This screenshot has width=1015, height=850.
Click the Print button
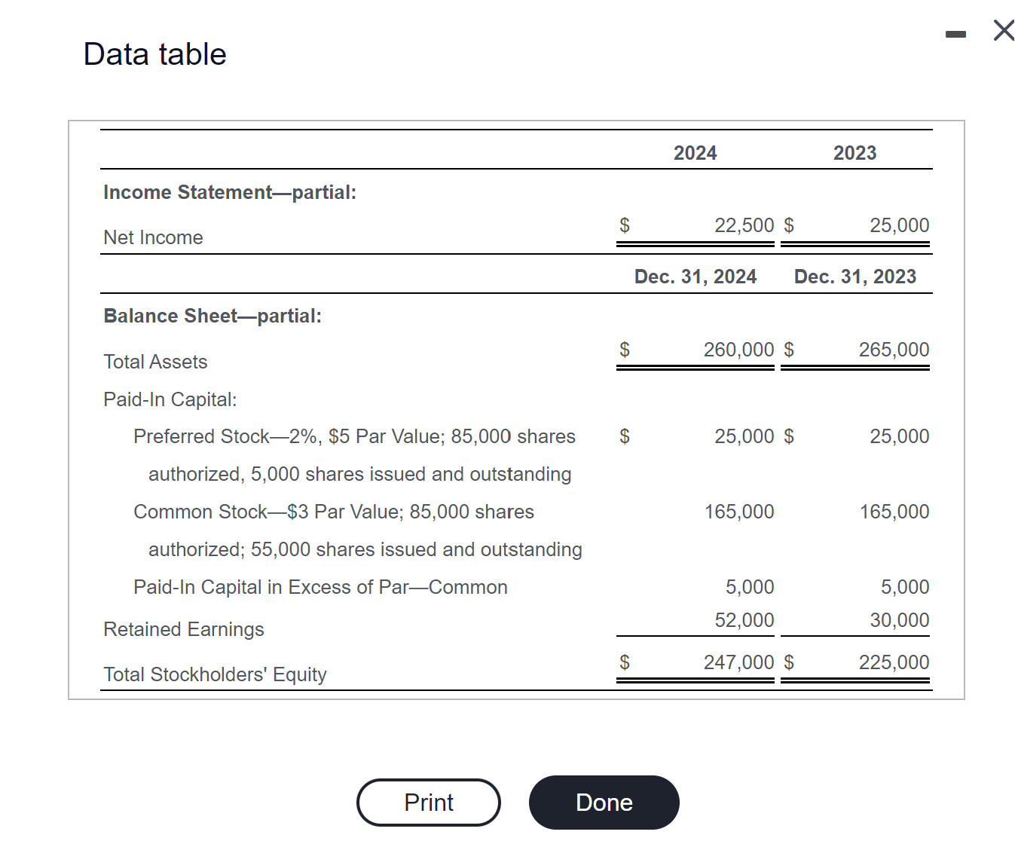click(x=428, y=803)
